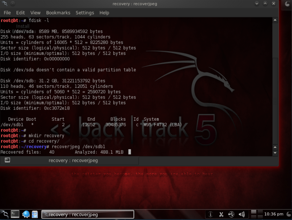The image size is (292, 220).
Task: Open the Bookmarks menu
Action: [x=58, y=13]
